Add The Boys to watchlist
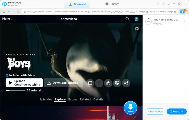The image size is (189, 120). [x=99, y=83]
